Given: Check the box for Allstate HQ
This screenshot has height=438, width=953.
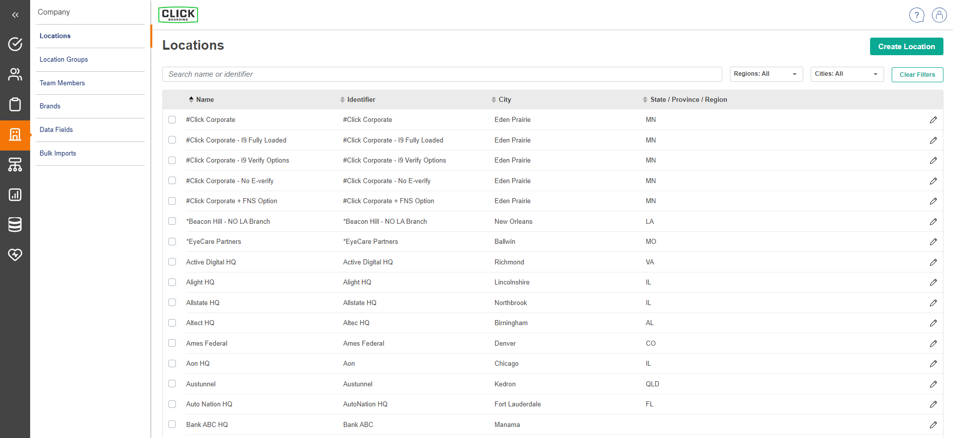Looking at the screenshot, I should click(x=172, y=303).
